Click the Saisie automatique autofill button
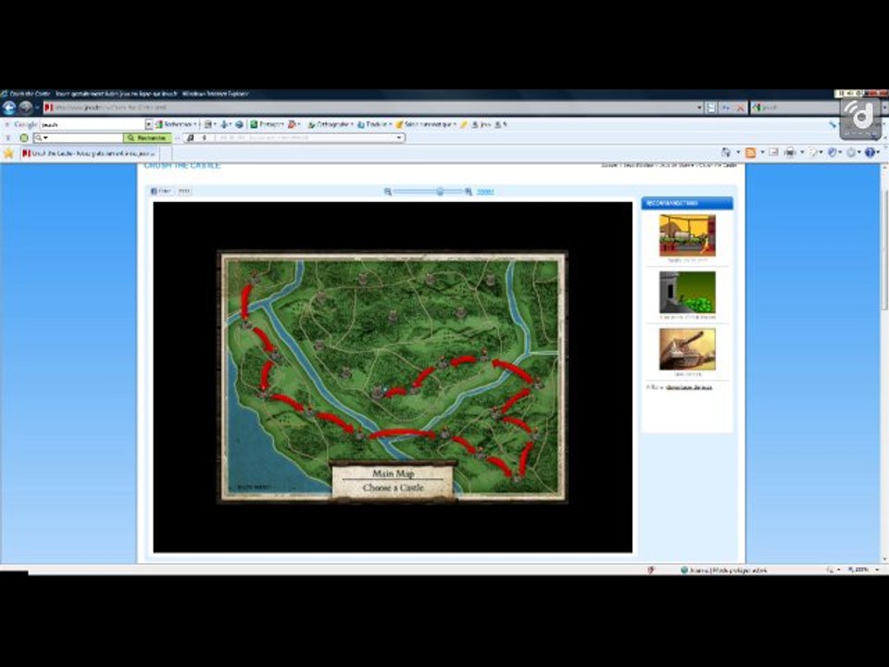 tap(425, 124)
